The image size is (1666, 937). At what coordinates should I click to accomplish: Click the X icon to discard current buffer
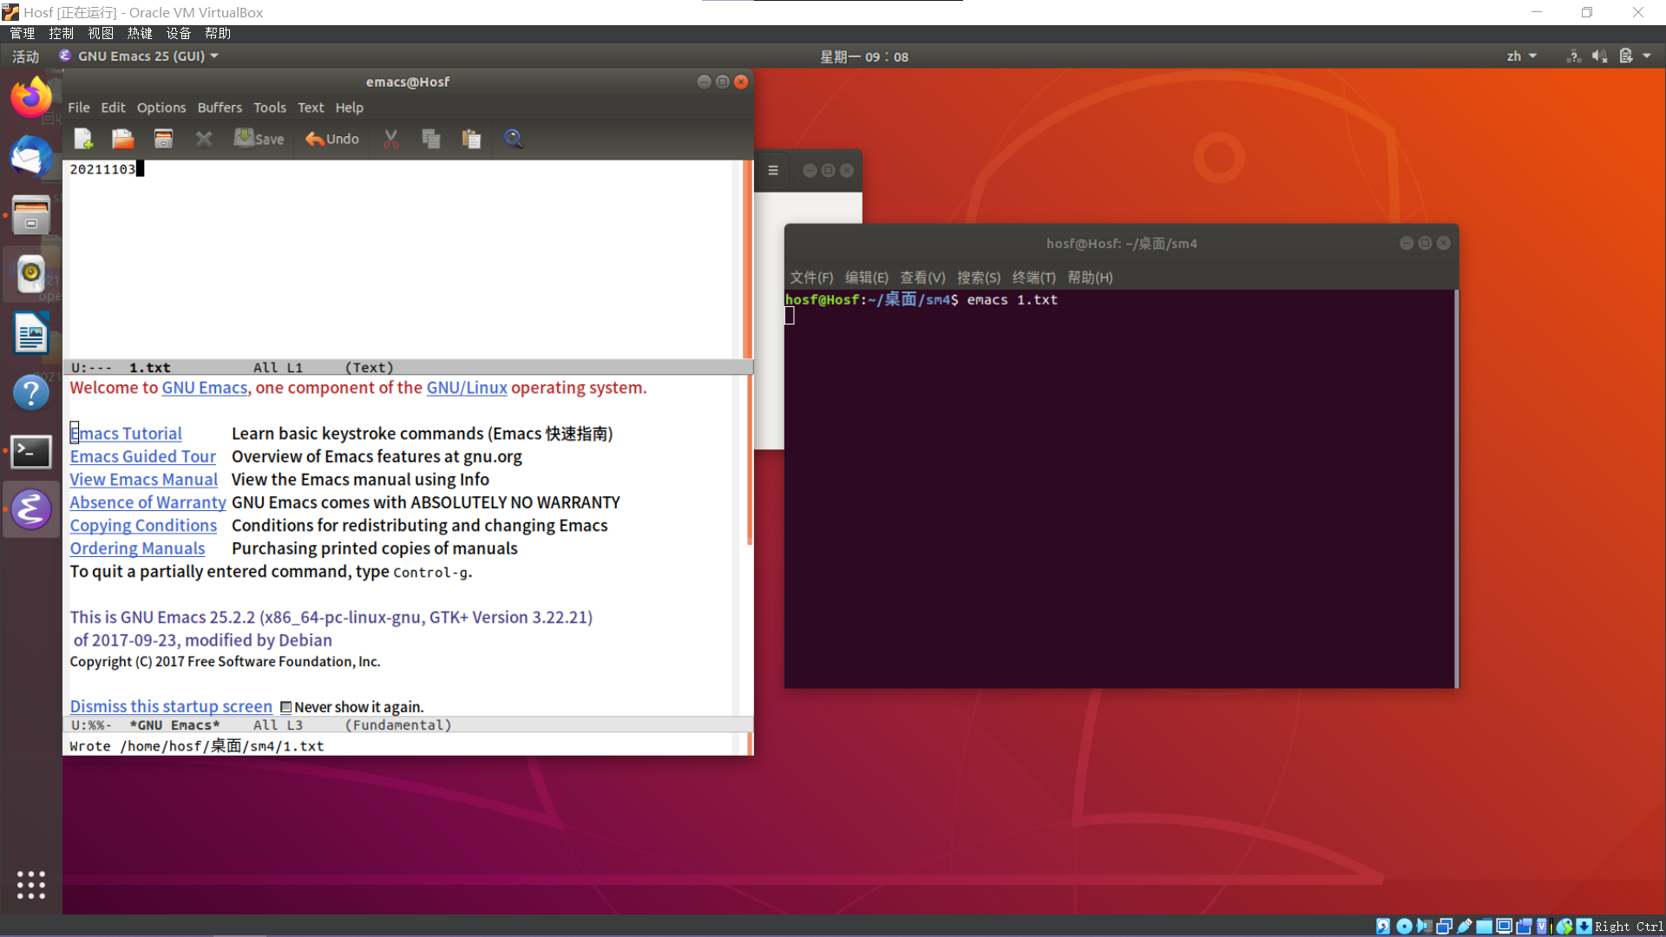point(204,139)
